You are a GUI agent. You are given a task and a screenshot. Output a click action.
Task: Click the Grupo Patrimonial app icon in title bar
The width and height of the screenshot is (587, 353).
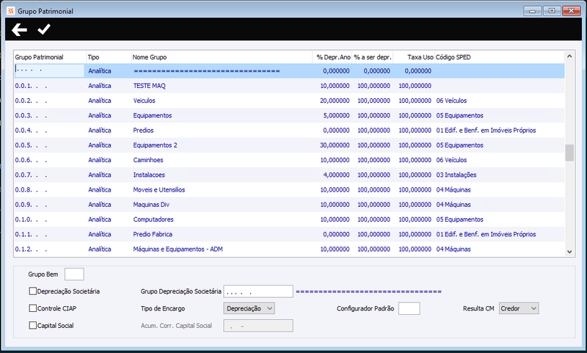pos(10,11)
